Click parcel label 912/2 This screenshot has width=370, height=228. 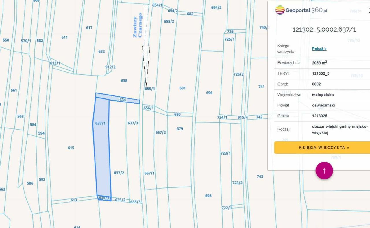coord(110,67)
